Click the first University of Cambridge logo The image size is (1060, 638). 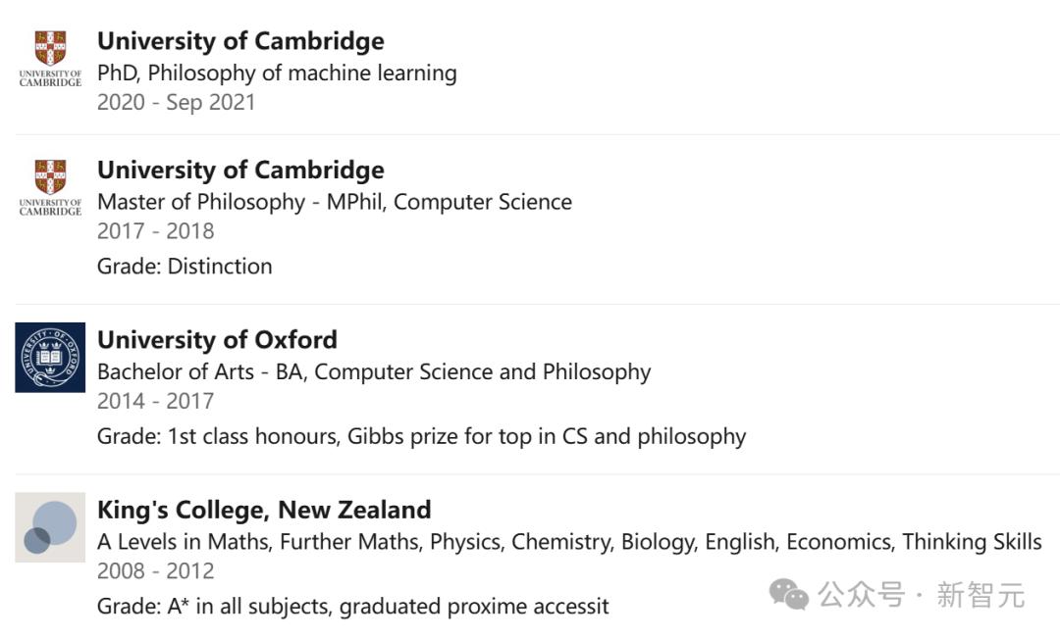(x=50, y=59)
